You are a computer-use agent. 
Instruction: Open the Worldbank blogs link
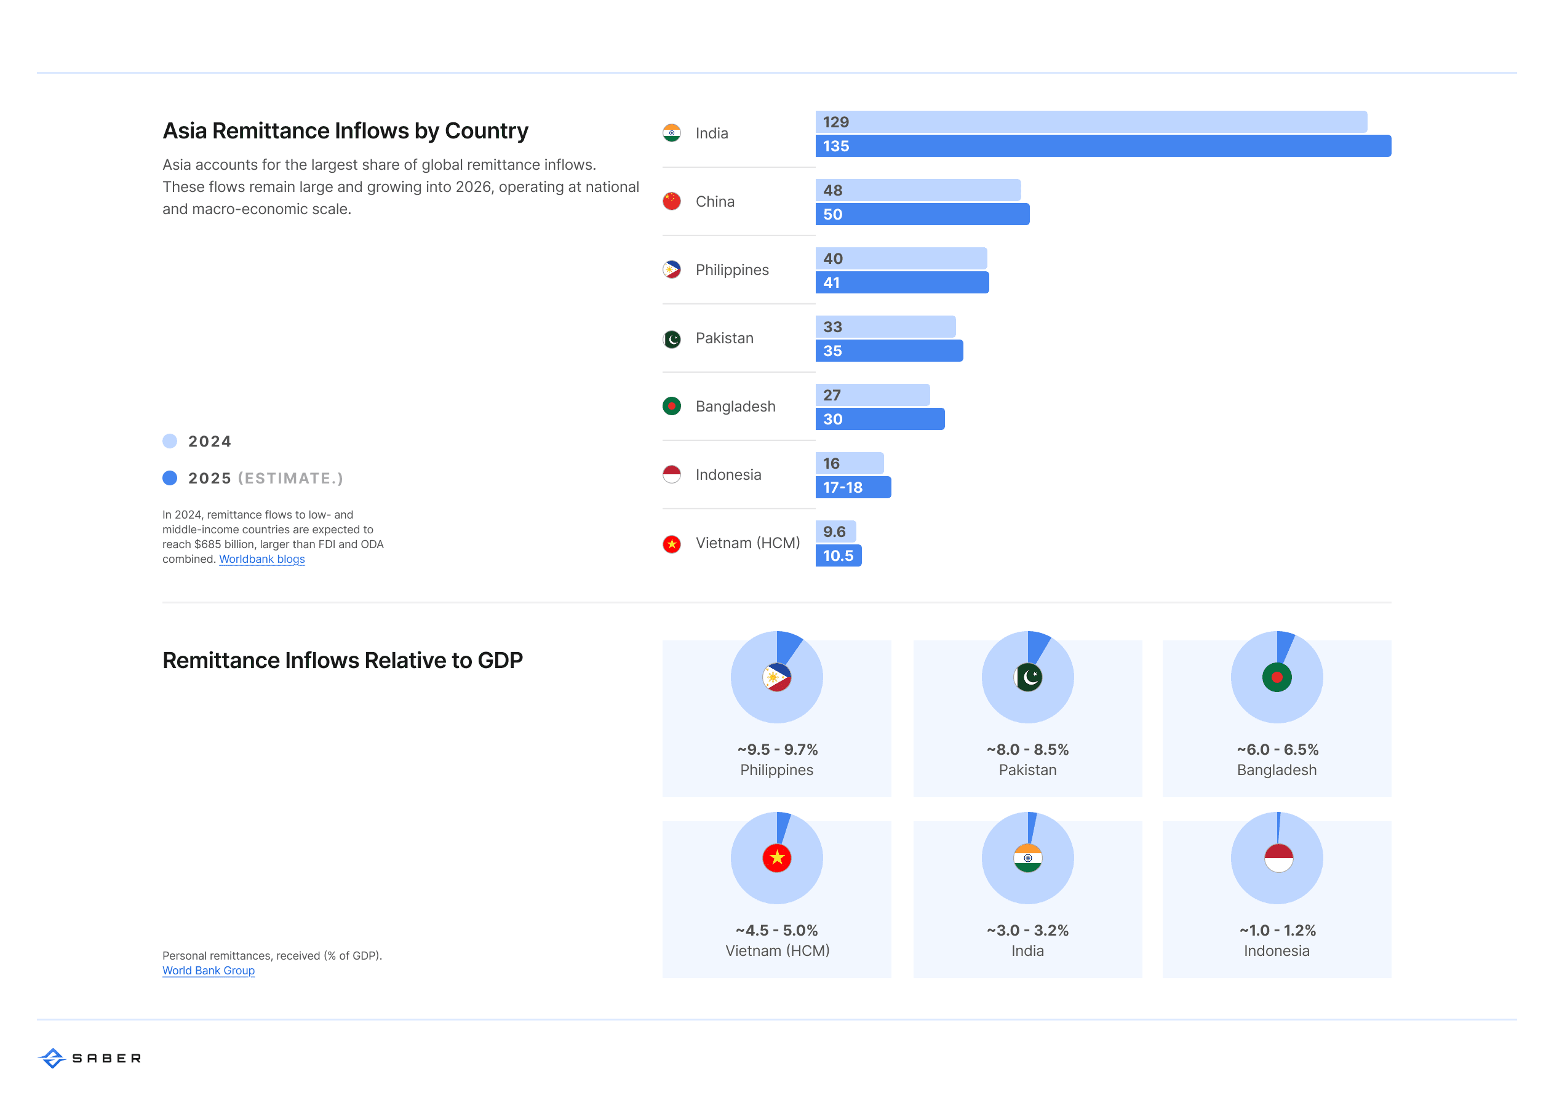262,559
